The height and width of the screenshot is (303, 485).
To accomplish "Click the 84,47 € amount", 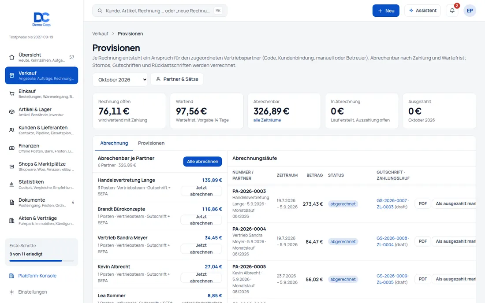I will click(x=314, y=241).
